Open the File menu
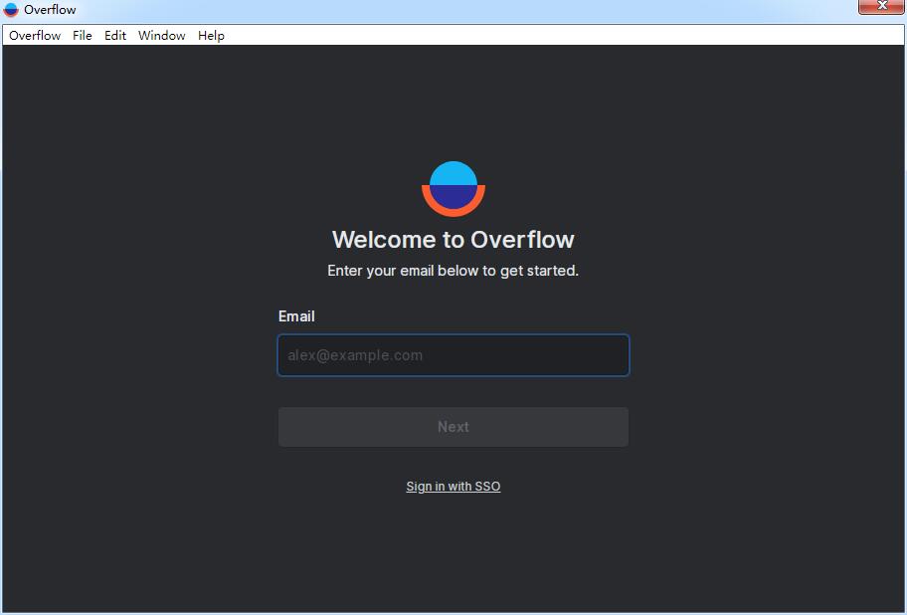 (x=82, y=35)
